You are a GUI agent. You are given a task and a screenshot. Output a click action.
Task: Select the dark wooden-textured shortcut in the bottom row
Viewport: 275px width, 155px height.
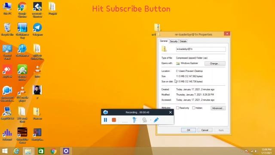pos(22,136)
